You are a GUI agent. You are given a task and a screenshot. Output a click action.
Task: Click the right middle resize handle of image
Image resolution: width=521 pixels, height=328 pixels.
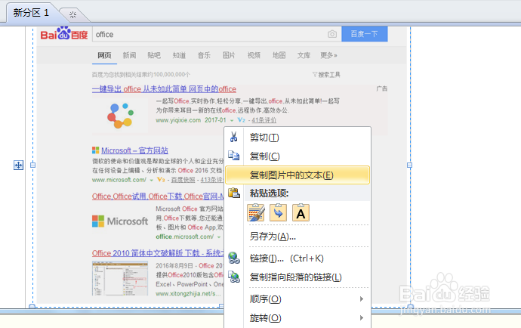[x=410, y=165]
